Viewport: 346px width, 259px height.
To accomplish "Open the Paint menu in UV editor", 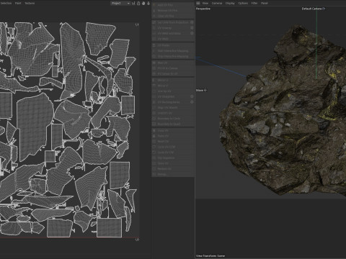I will 18,3.
